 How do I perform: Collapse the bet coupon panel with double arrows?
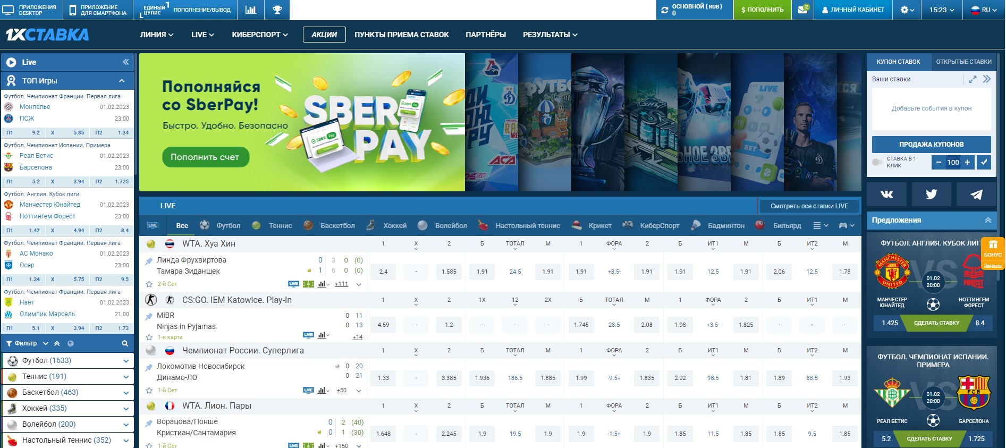[987, 79]
